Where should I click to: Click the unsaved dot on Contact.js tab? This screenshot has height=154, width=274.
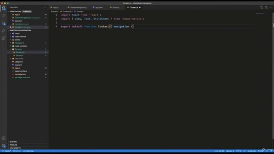140,8
